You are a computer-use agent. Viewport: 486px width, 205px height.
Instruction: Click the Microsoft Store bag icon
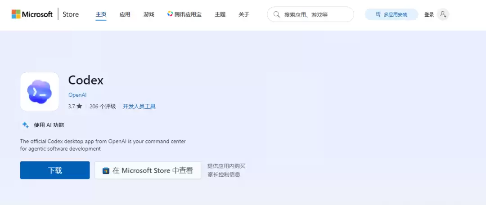pyautogui.click(x=106, y=171)
